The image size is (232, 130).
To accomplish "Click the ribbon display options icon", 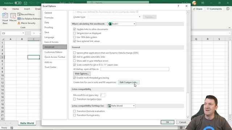I will [203, 3].
